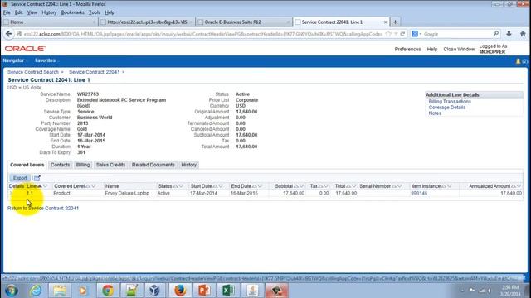This screenshot has width=531, height=298.
Task: Click Service Contract Search breadcrumb
Action: pos(33,72)
